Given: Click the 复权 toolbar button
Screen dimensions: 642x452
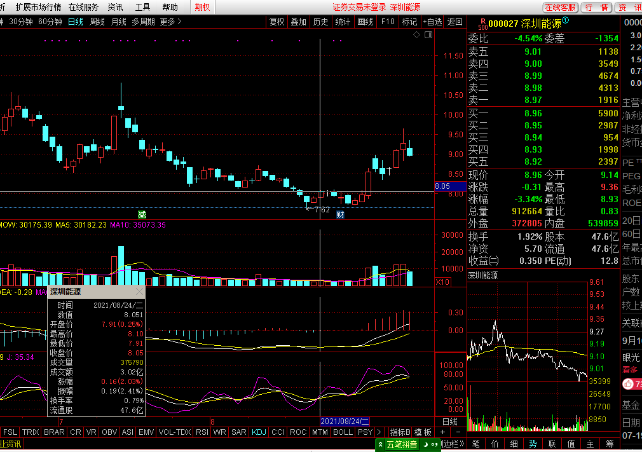Looking at the screenshot, I should point(277,22).
